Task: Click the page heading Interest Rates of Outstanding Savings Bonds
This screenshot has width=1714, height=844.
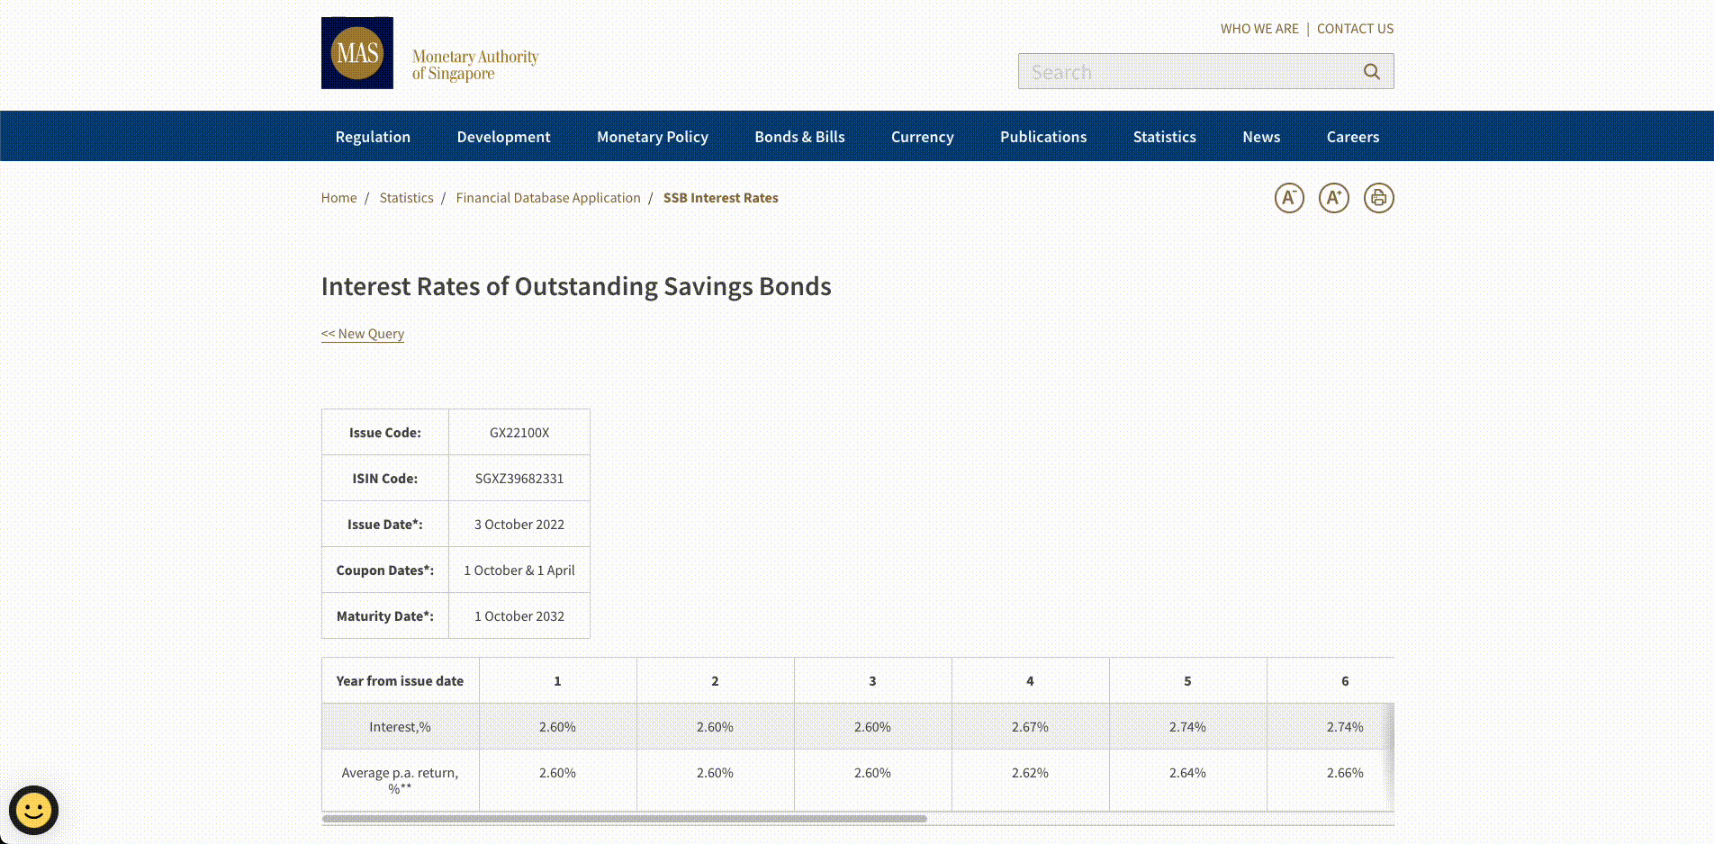Action: 576,286
